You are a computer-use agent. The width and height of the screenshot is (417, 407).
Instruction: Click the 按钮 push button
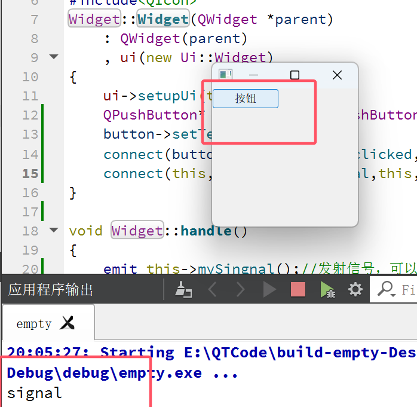245,99
